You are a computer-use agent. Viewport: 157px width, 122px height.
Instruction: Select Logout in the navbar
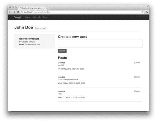coord(46,17)
